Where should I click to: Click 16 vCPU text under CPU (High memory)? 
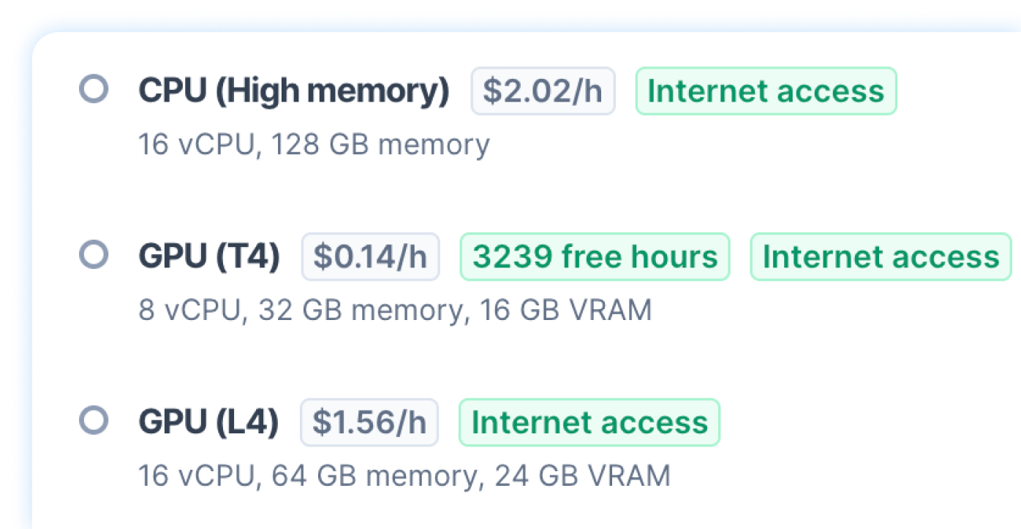(196, 145)
